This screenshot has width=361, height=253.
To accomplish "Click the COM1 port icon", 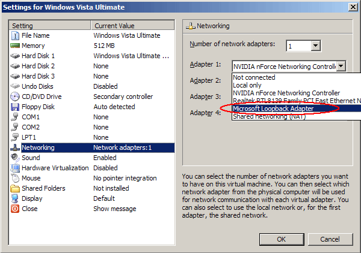I will pos(15,117).
